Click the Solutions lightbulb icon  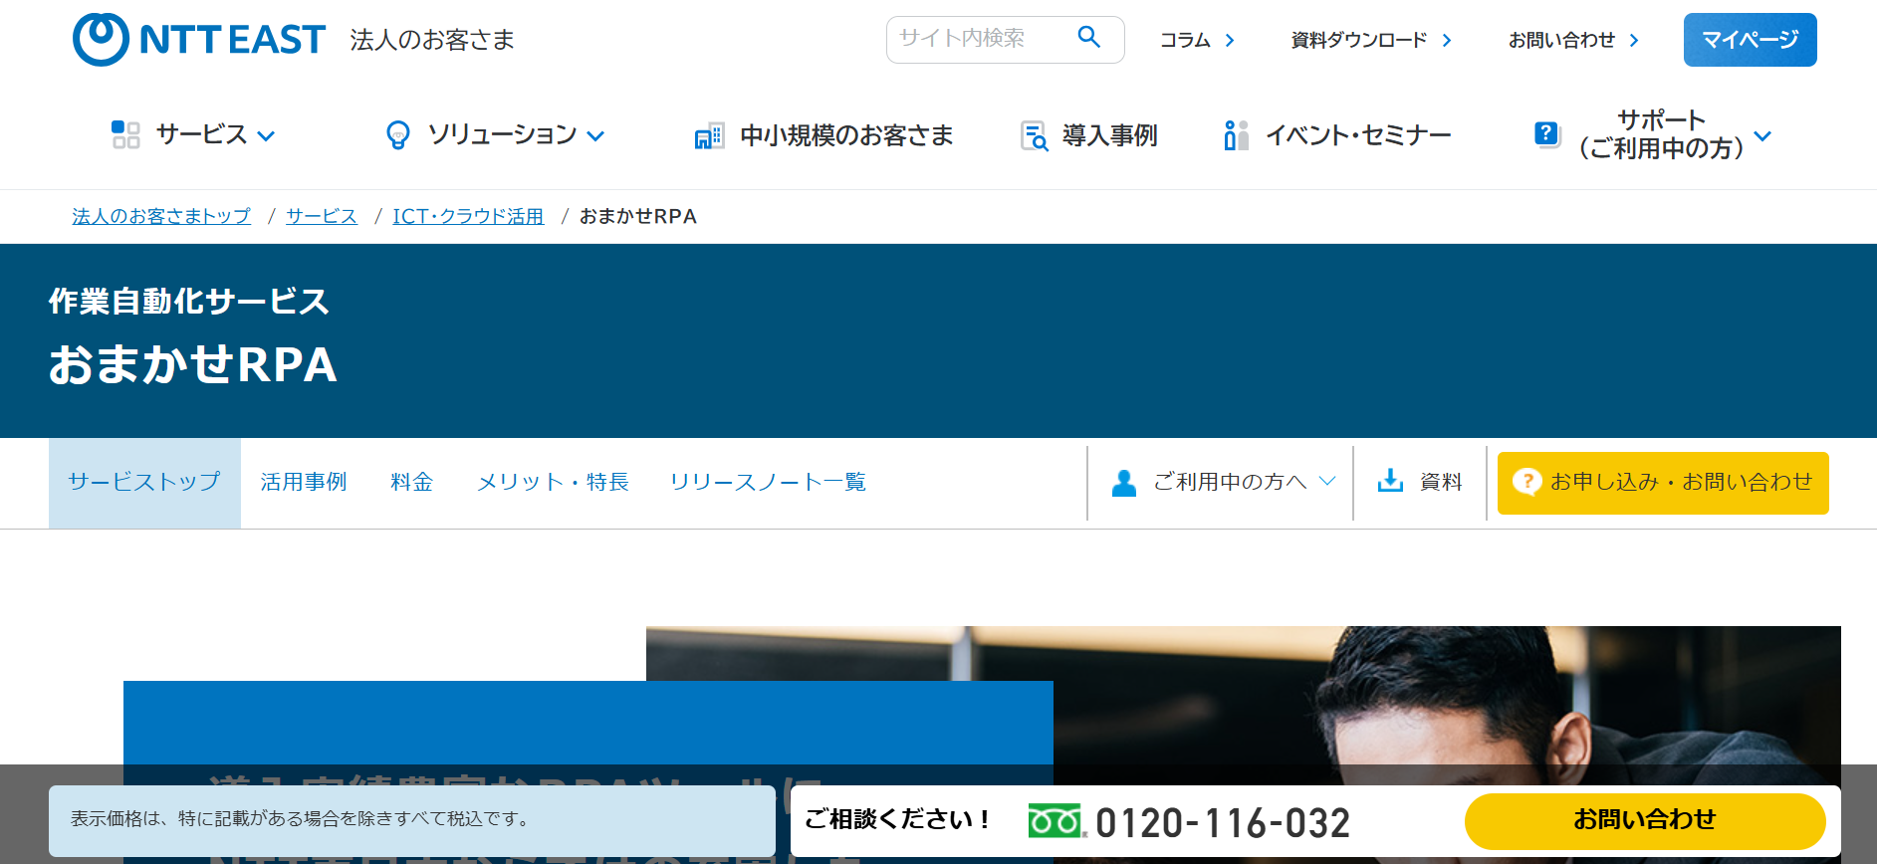point(397,135)
